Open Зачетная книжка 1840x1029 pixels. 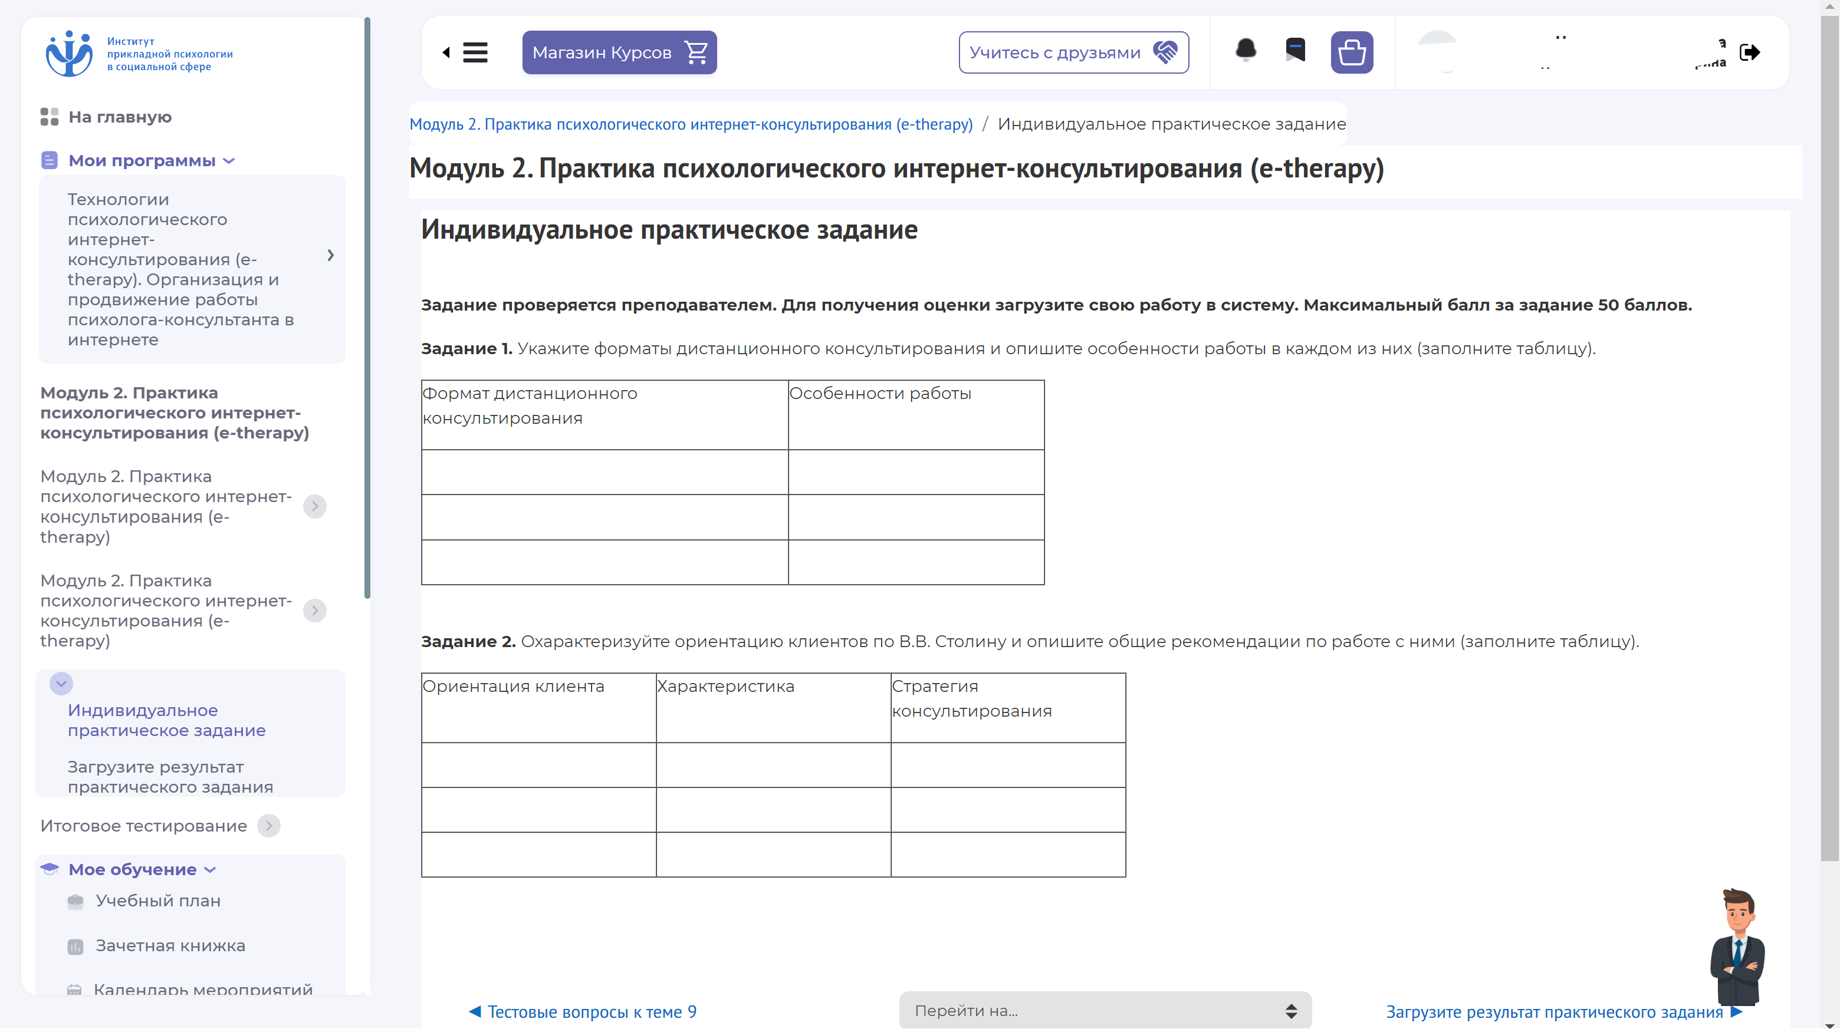click(x=170, y=946)
